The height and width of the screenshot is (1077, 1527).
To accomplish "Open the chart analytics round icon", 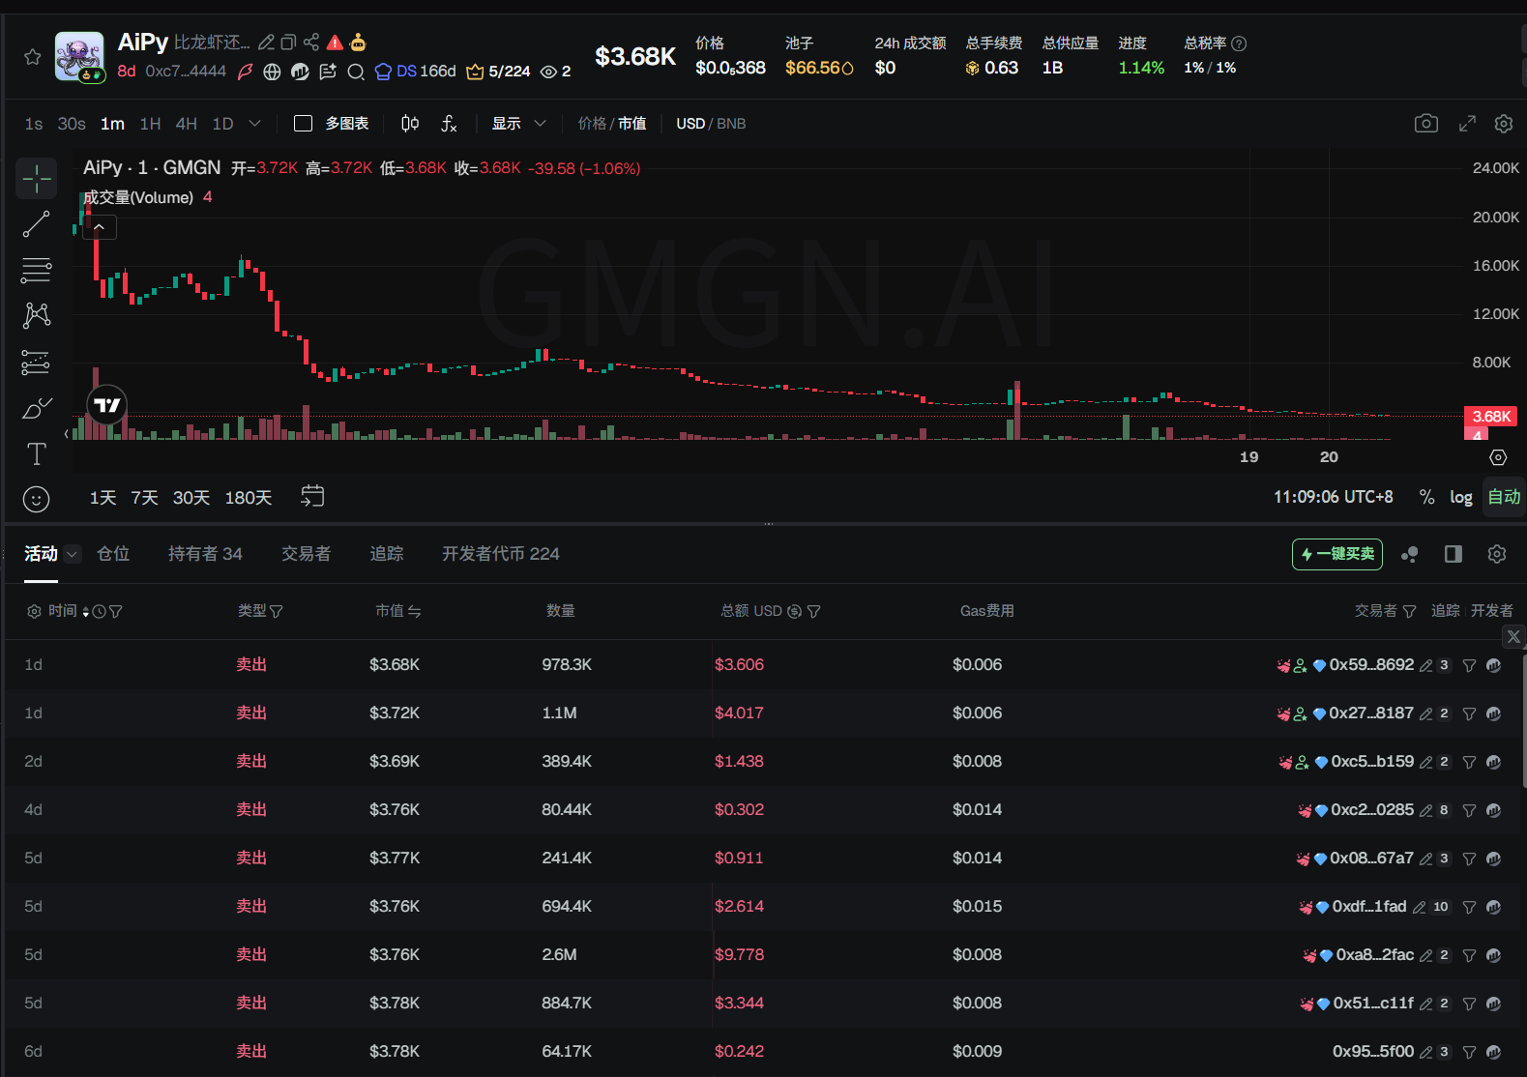I will point(300,72).
